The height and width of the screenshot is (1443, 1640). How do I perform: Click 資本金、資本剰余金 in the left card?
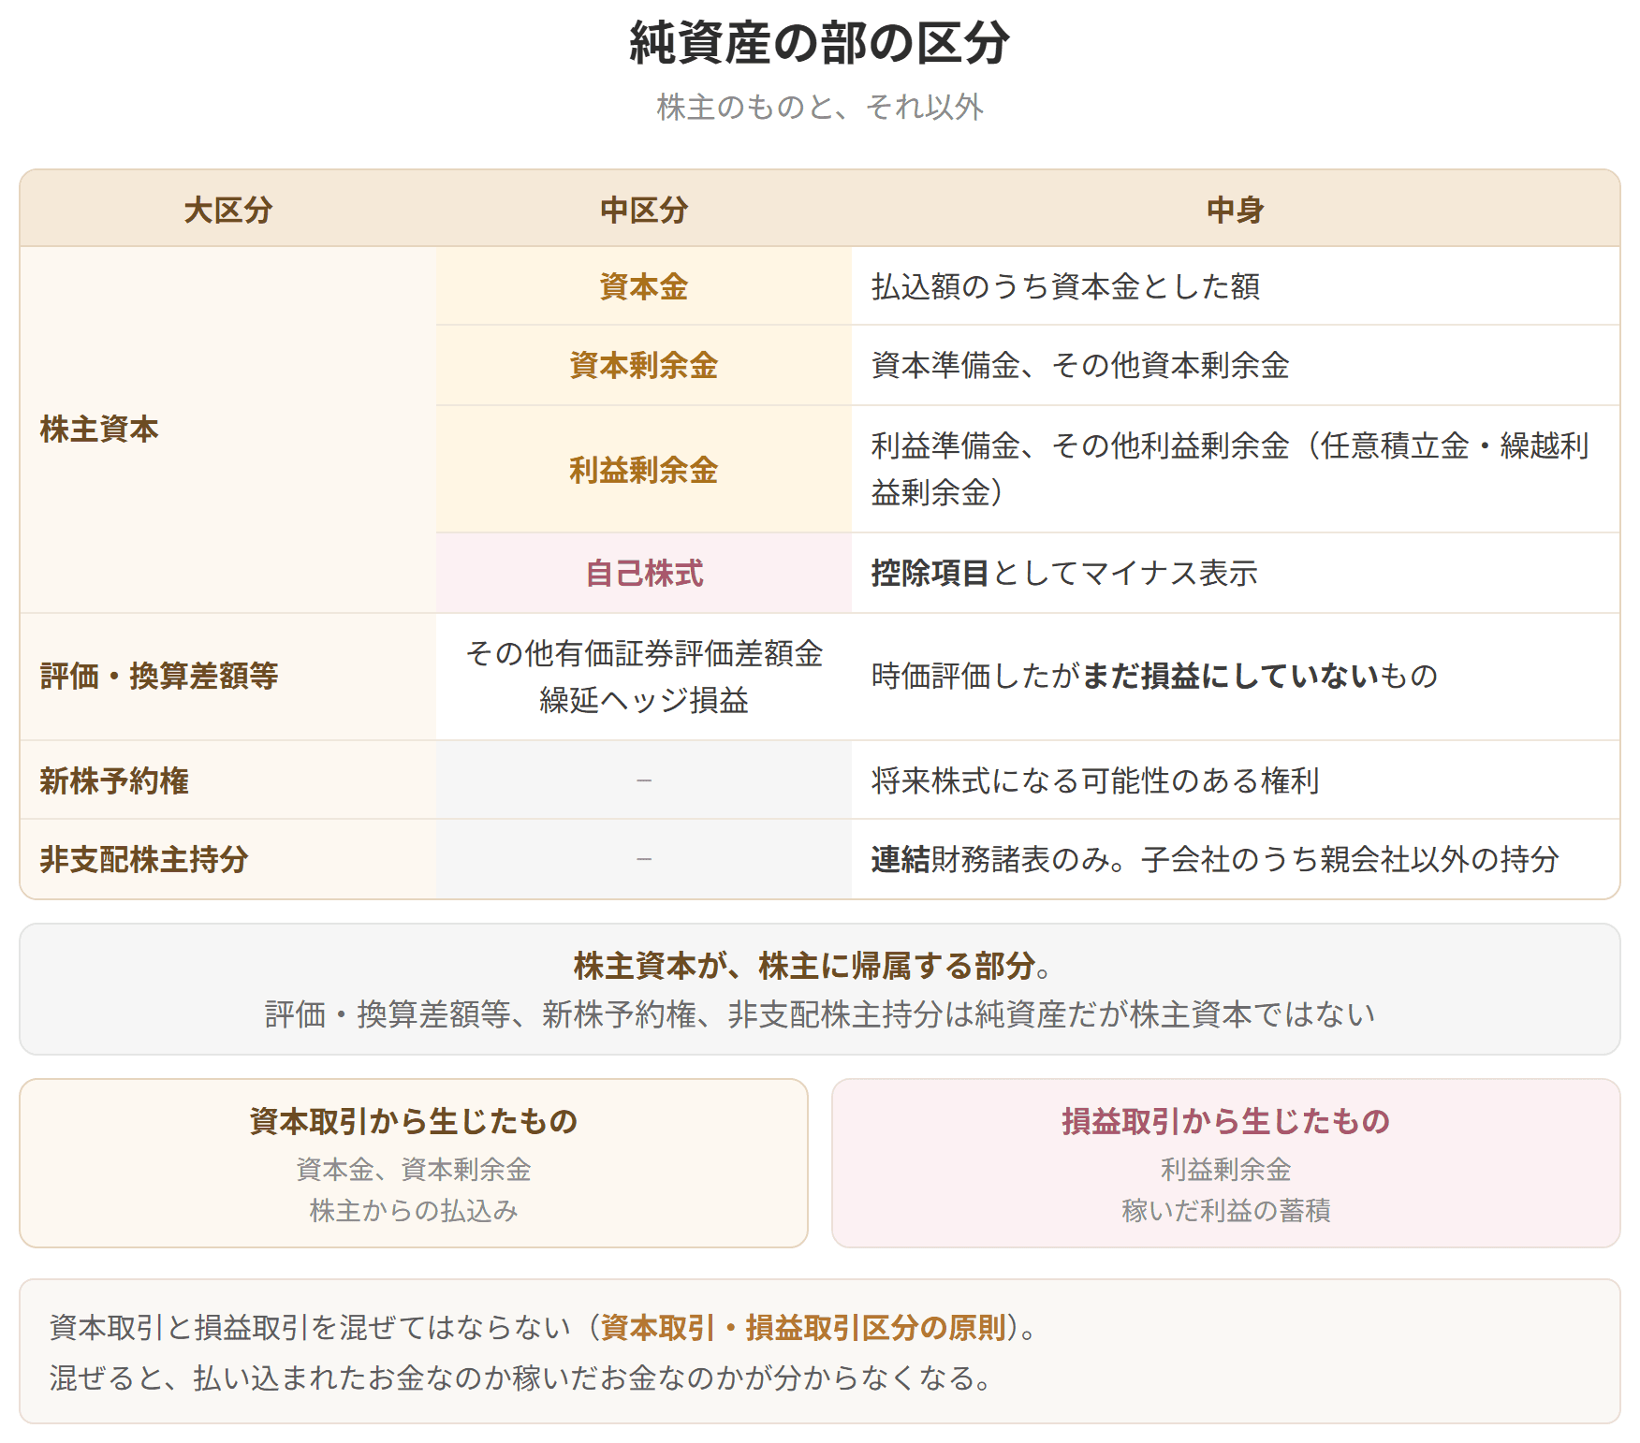(x=414, y=1169)
